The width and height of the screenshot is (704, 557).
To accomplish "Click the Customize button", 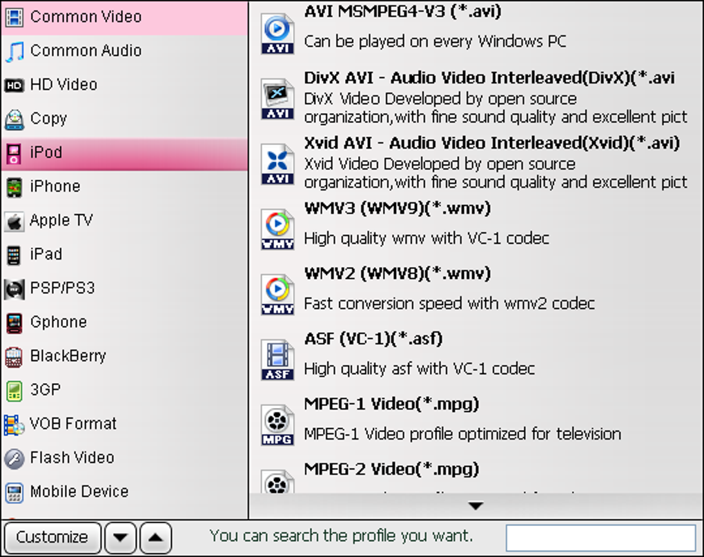I will (x=52, y=537).
